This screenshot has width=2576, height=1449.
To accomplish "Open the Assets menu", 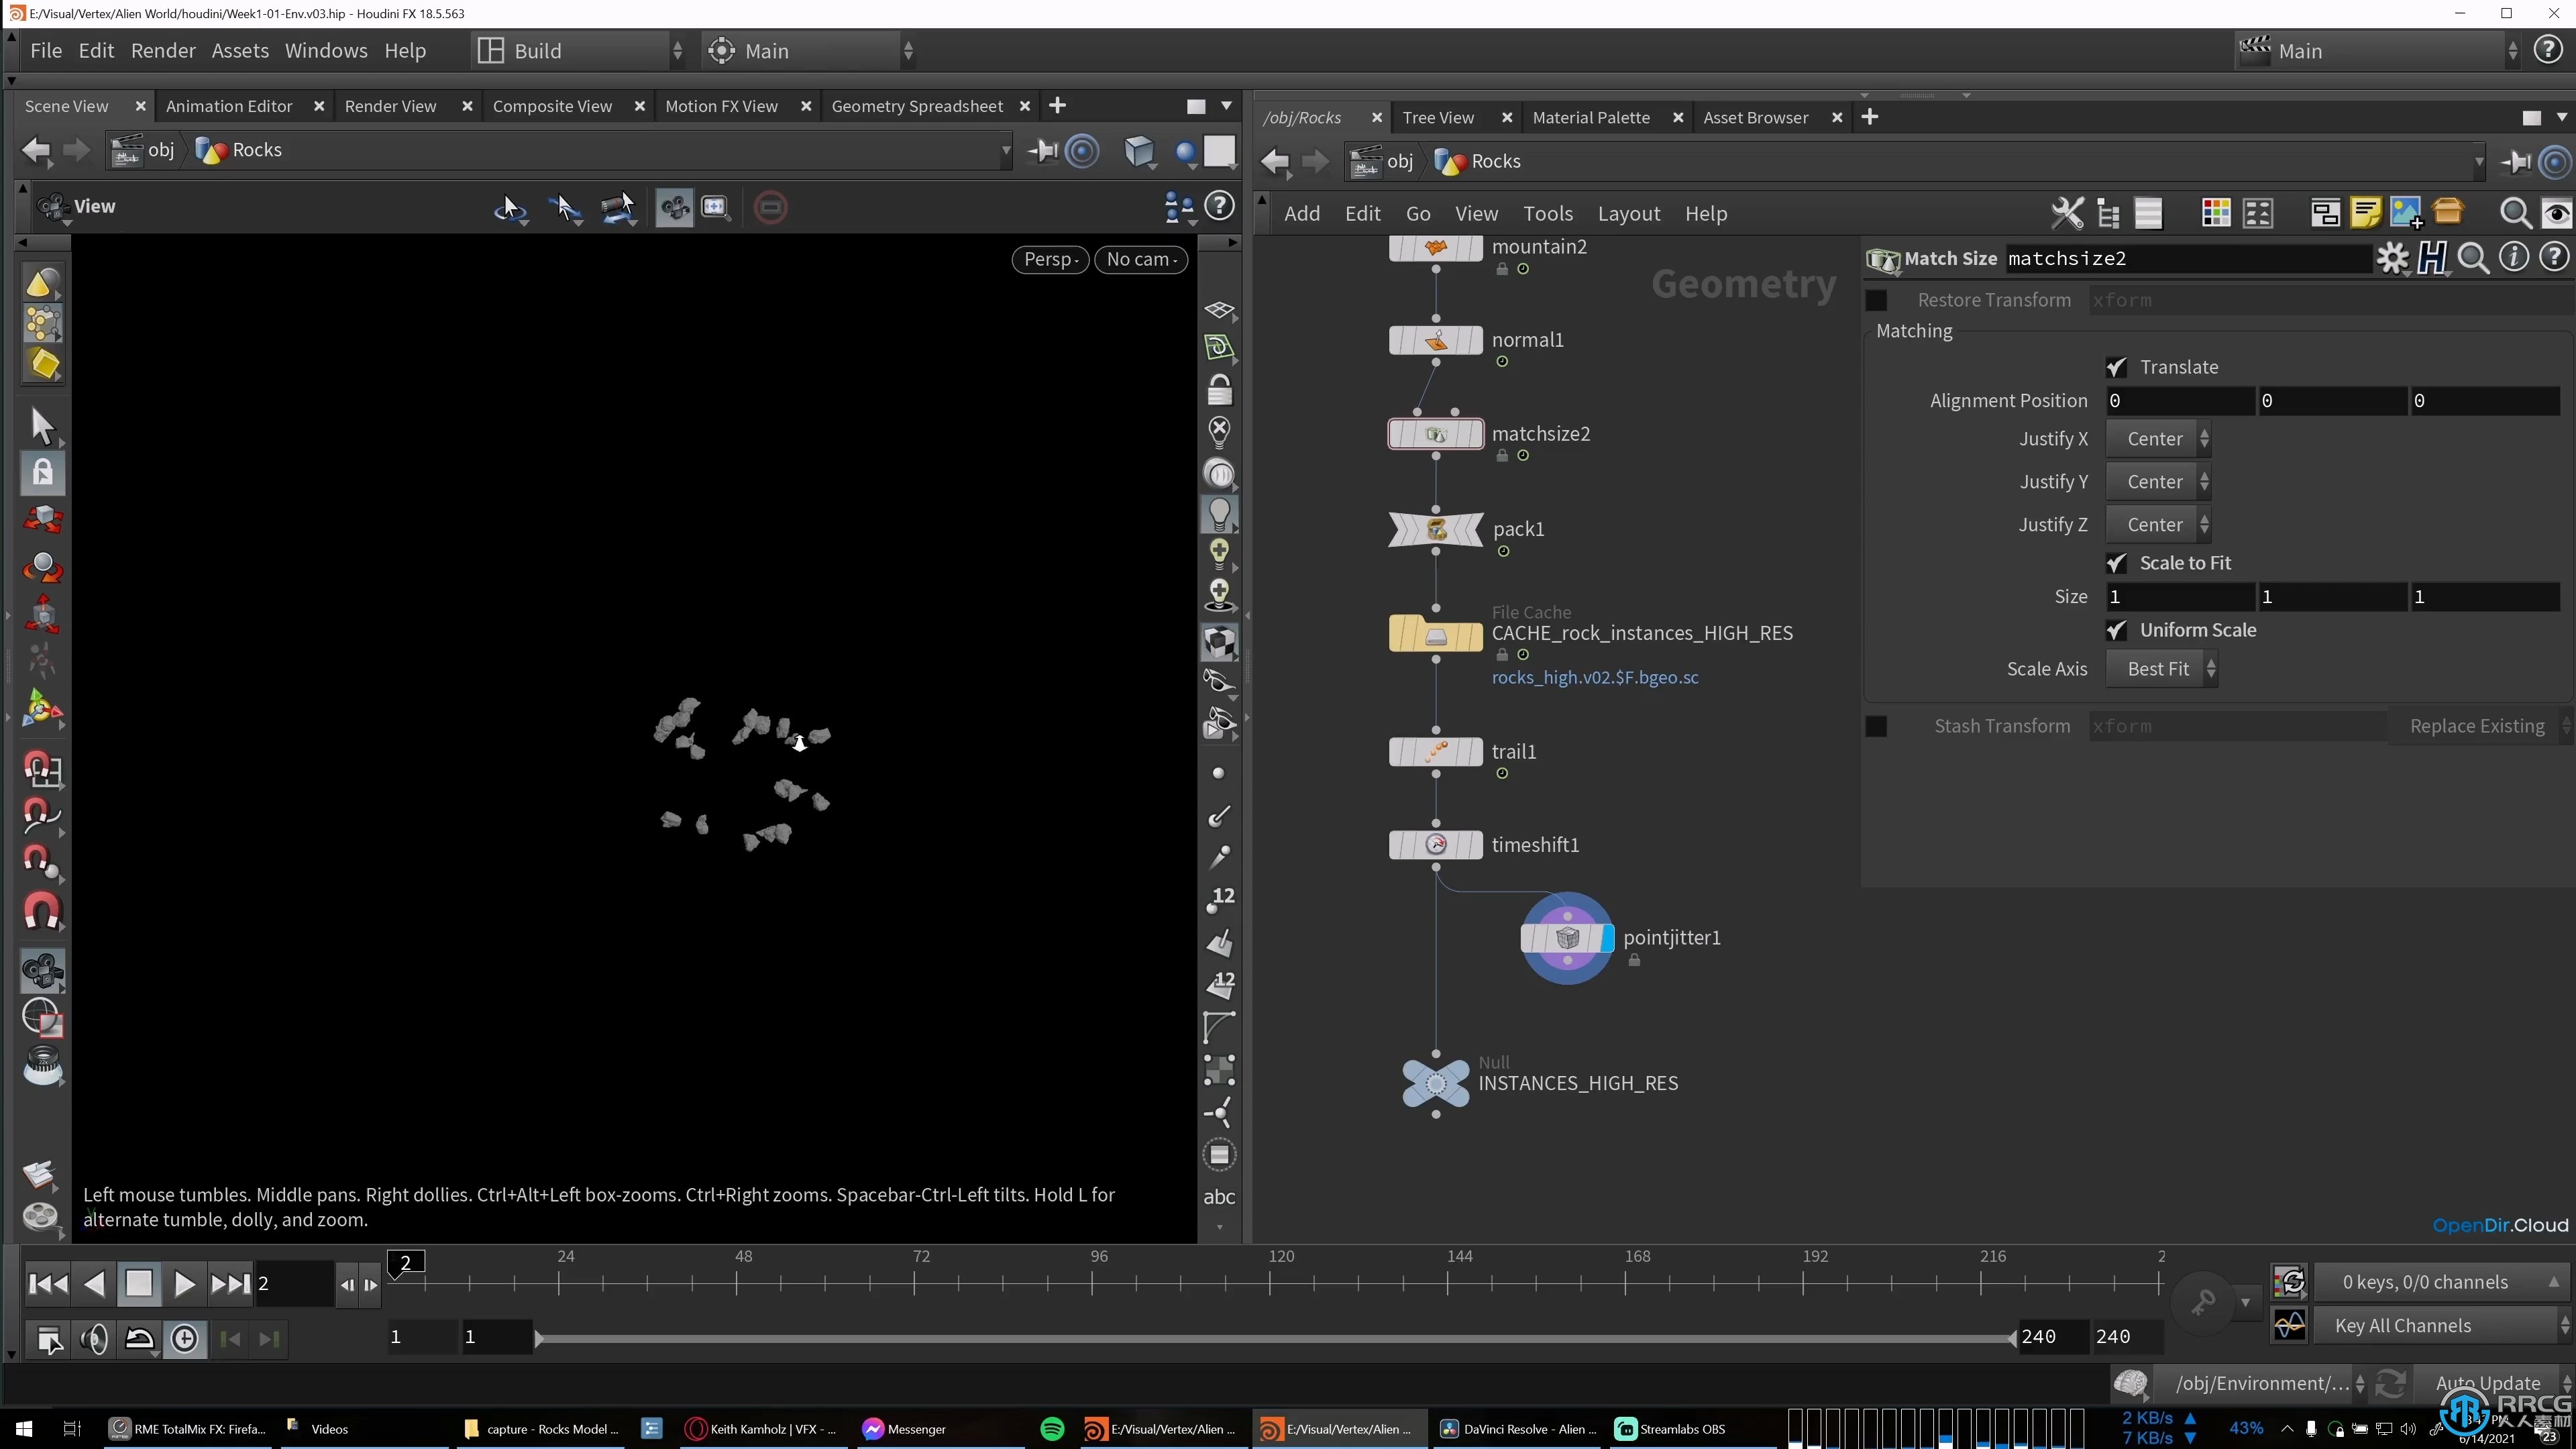I will tap(239, 50).
